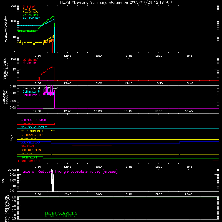The image size is (222, 222).
Task: Click the Energy band: 12-25 keV label
Action: coord(40,88)
